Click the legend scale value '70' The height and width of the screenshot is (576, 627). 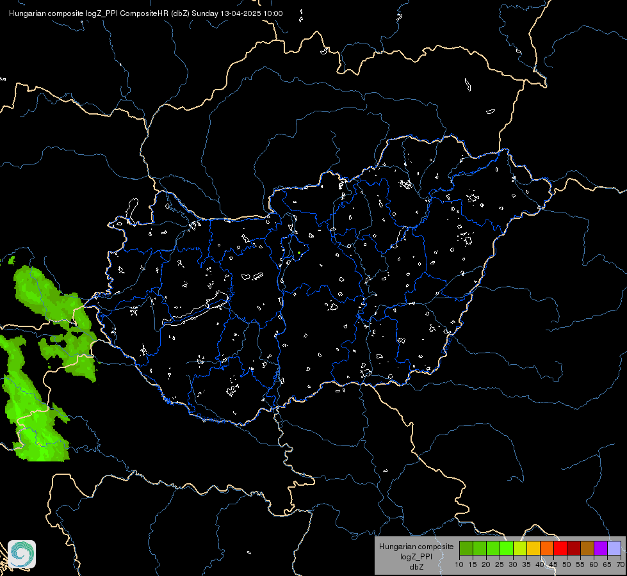pyautogui.click(x=621, y=564)
